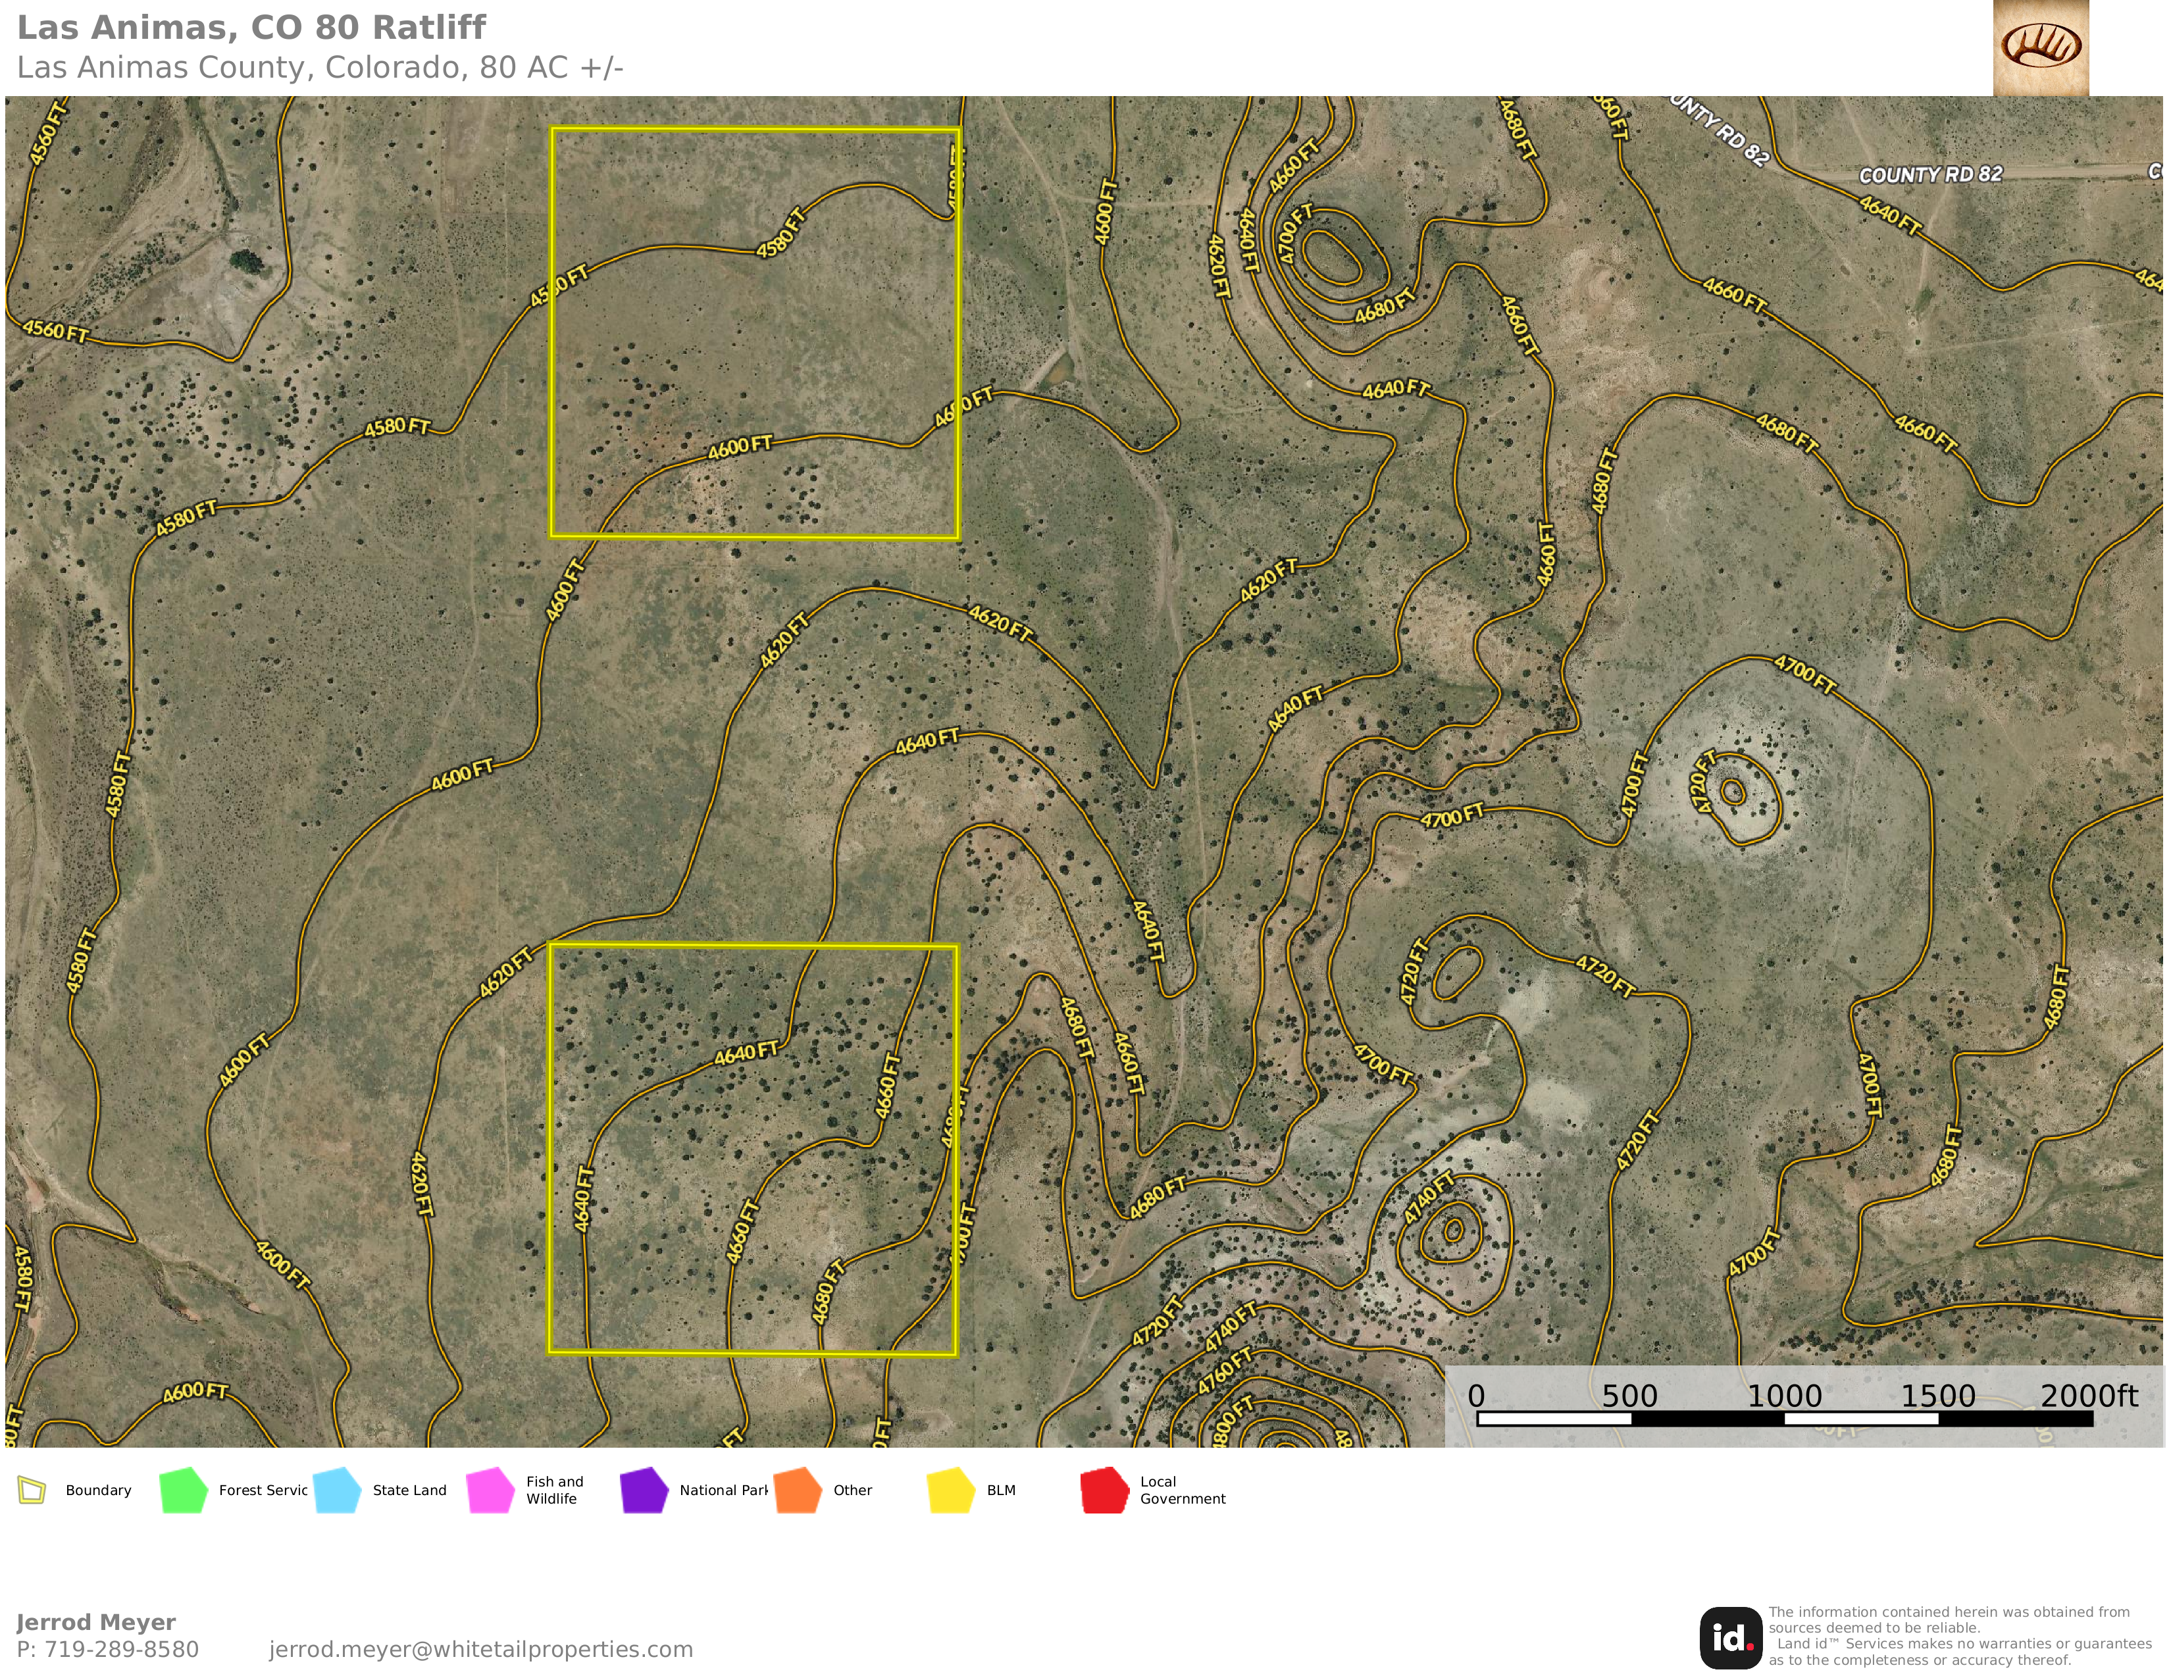Click the 2000ft scale bar label

click(x=2089, y=1396)
